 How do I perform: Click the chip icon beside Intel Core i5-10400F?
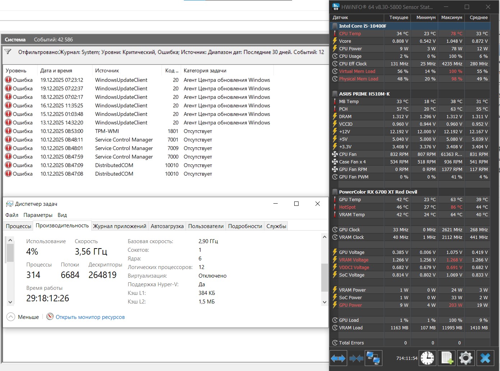(x=335, y=26)
